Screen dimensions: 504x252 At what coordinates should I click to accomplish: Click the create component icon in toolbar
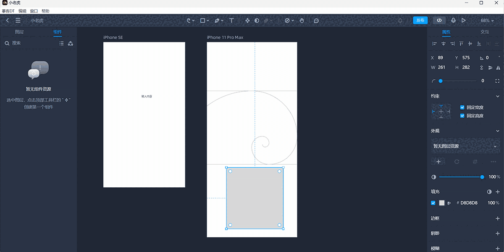click(x=247, y=20)
